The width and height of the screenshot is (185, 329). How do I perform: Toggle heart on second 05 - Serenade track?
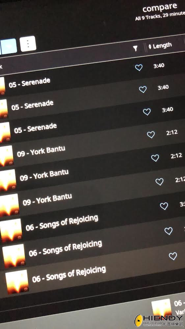pos(143,89)
